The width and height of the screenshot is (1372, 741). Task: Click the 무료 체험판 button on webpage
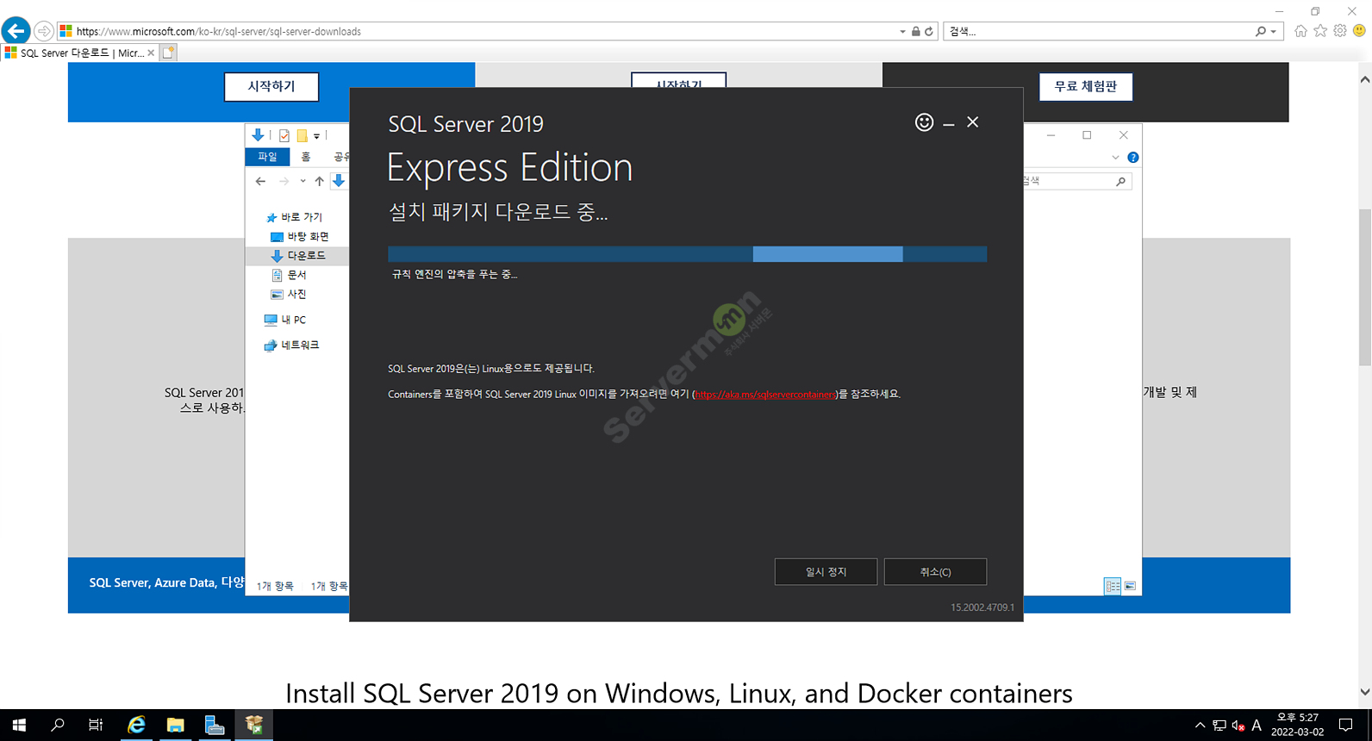pyautogui.click(x=1086, y=86)
